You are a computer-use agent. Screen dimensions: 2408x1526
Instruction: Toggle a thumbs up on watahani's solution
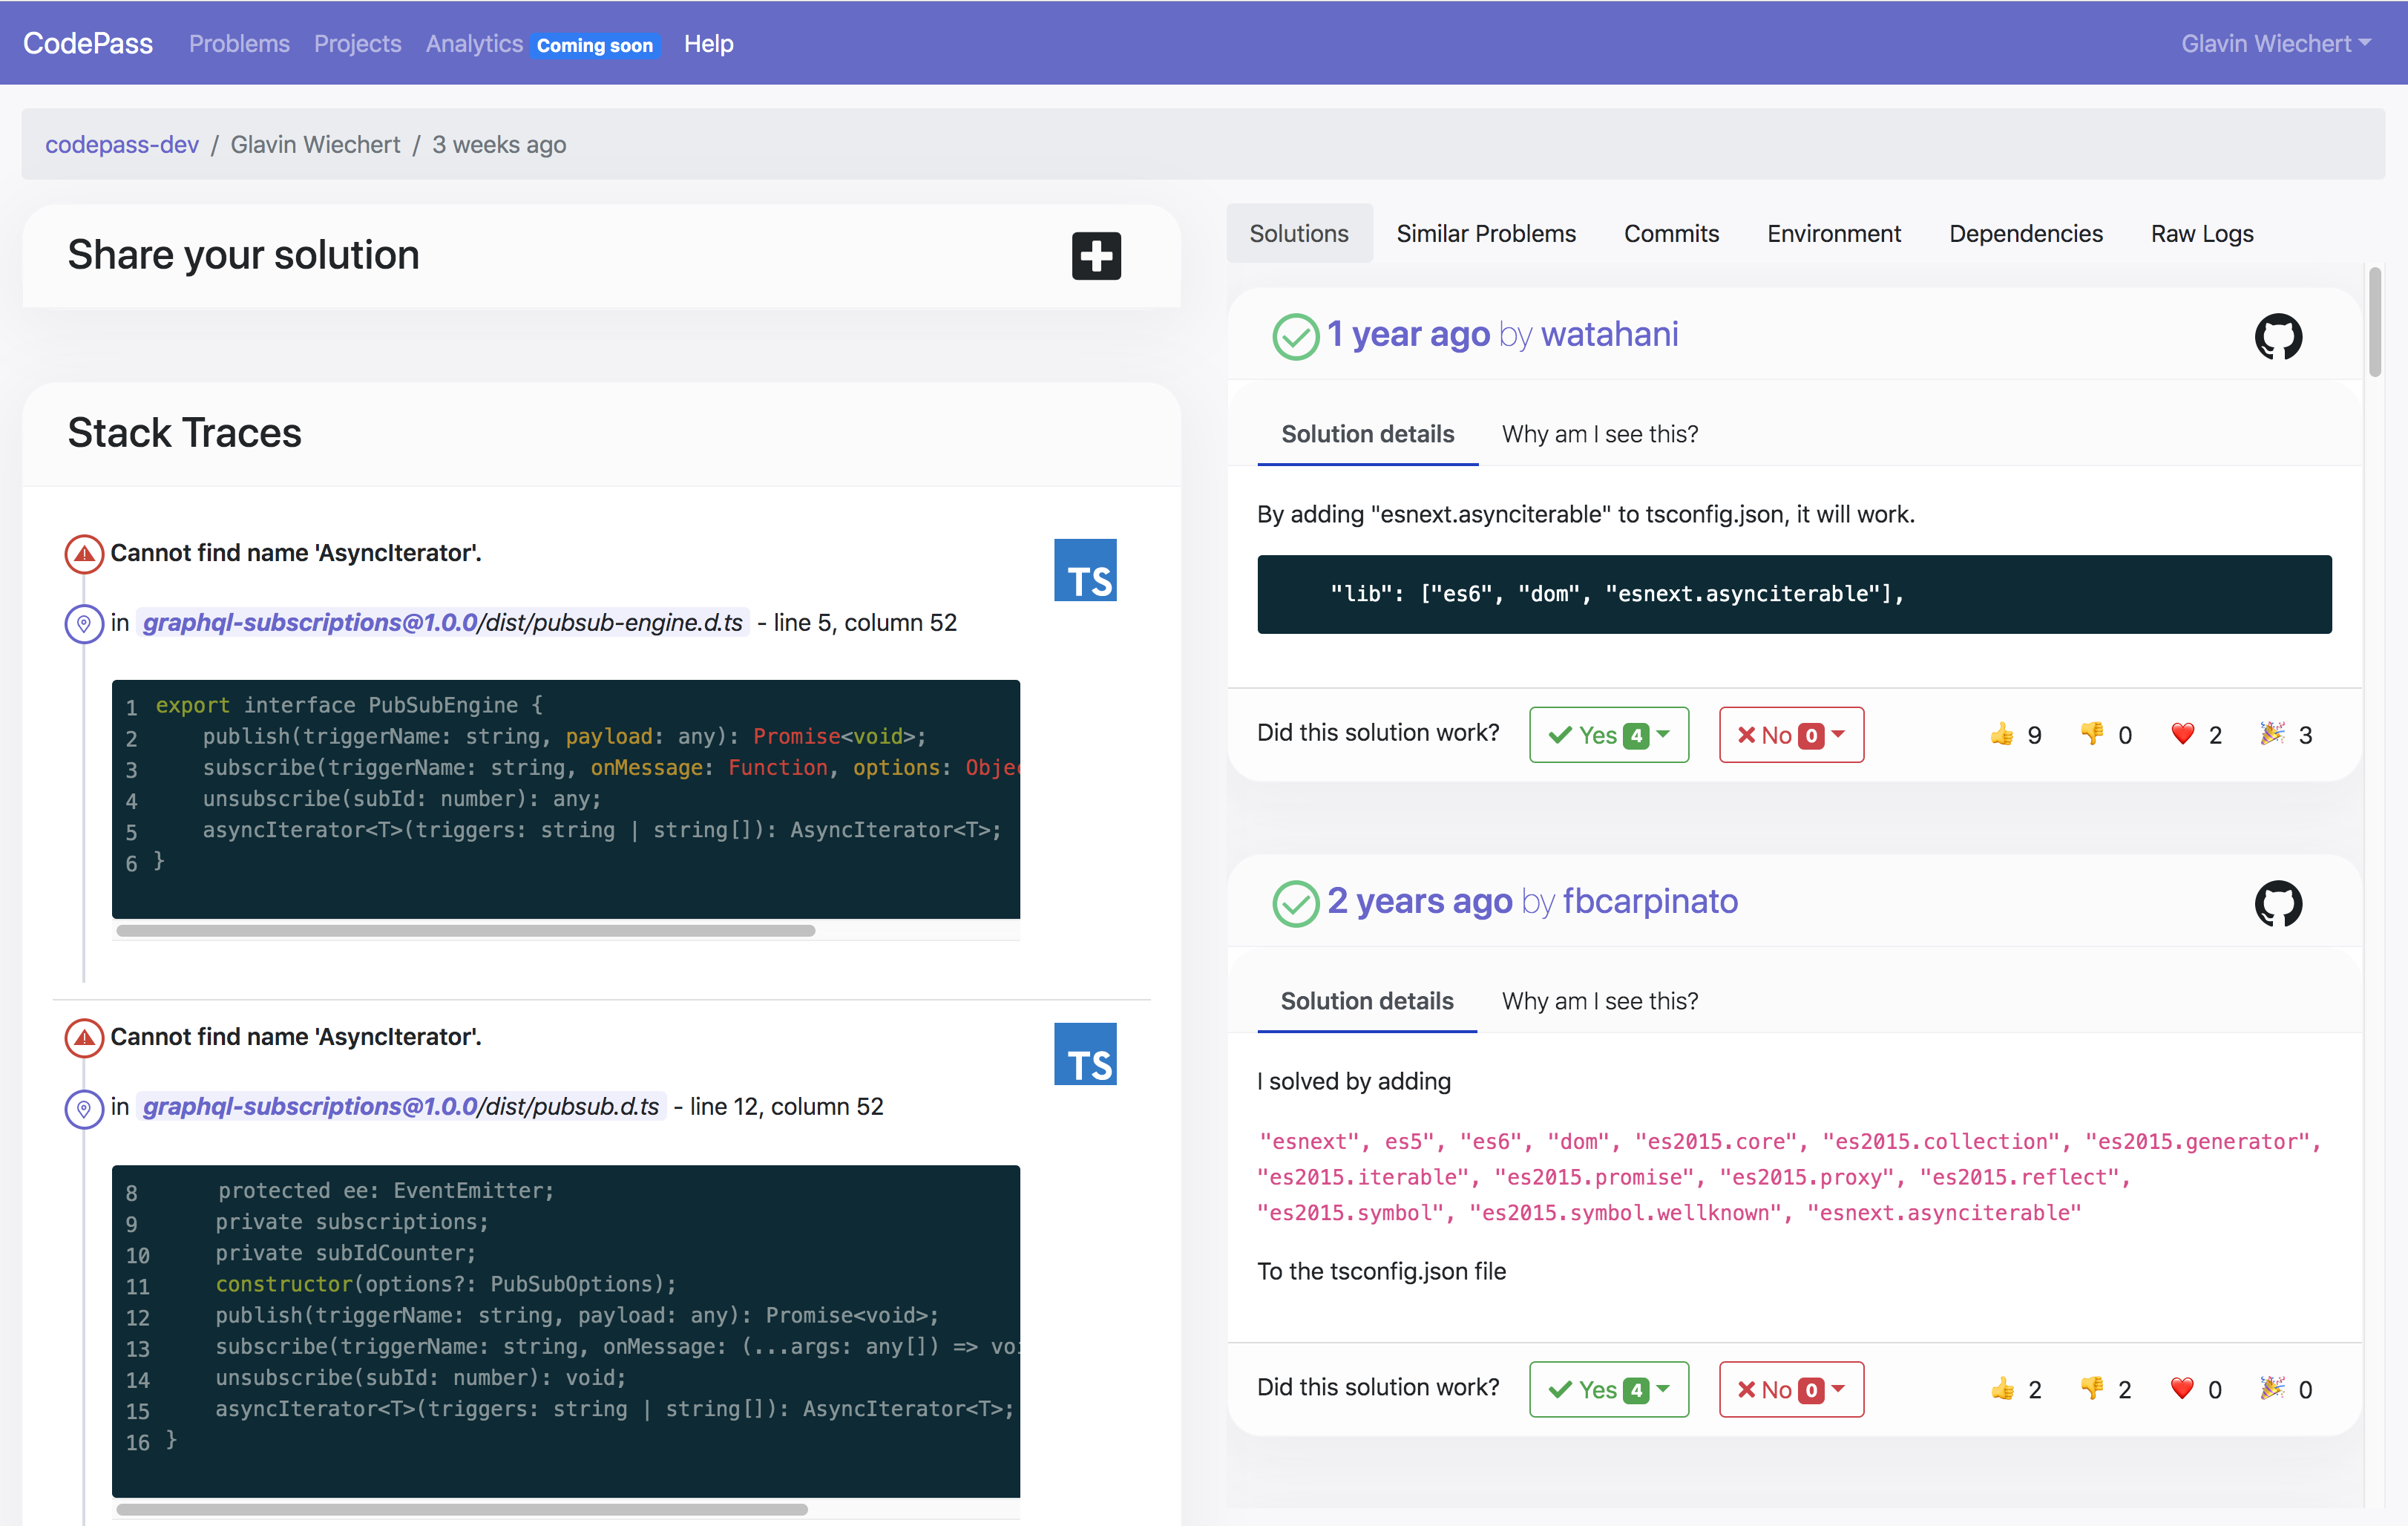pyautogui.click(x=2002, y=734)
